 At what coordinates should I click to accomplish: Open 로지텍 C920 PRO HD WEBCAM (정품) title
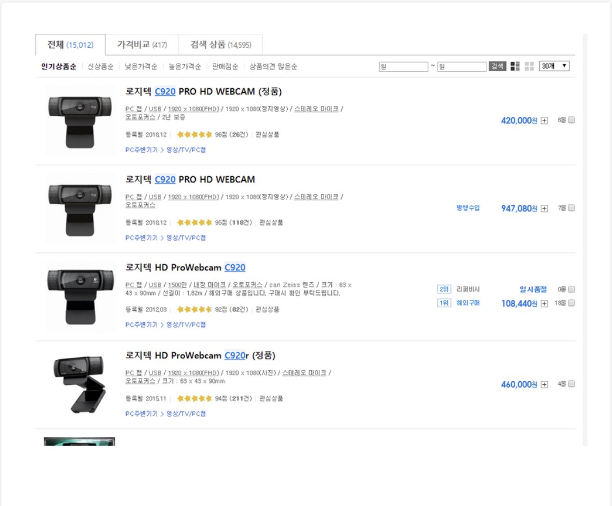[203, 92]
